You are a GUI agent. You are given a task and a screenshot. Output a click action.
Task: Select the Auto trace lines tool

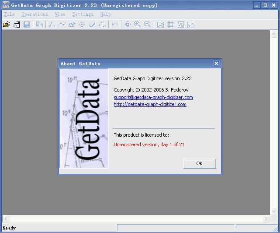(x=62, y=24)
